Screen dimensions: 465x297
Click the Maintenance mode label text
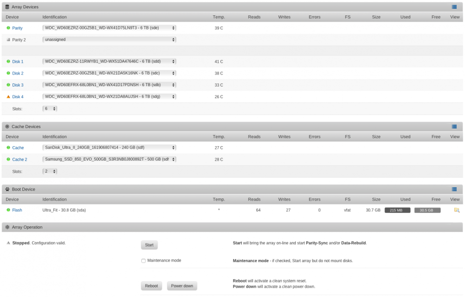pos(164,261)
